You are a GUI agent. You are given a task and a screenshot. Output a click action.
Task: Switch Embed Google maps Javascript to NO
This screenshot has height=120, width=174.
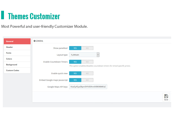(87, 80)
